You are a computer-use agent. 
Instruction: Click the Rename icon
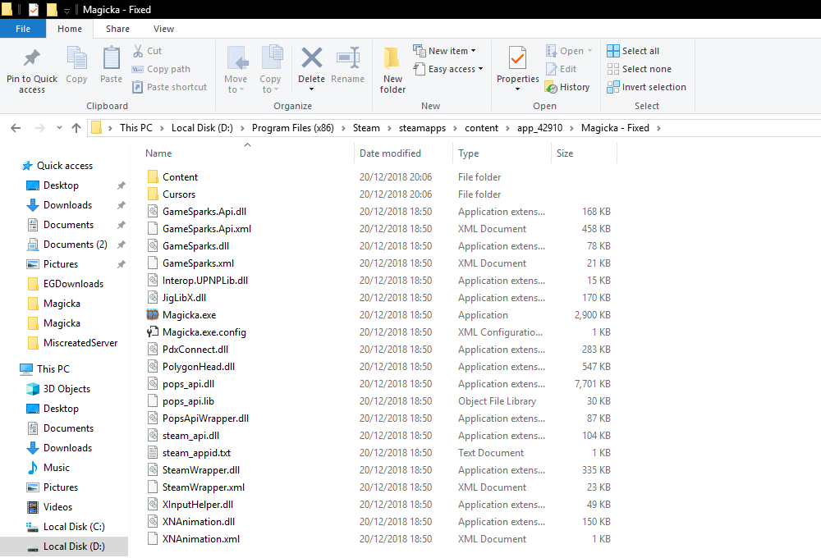coord(347,57)
